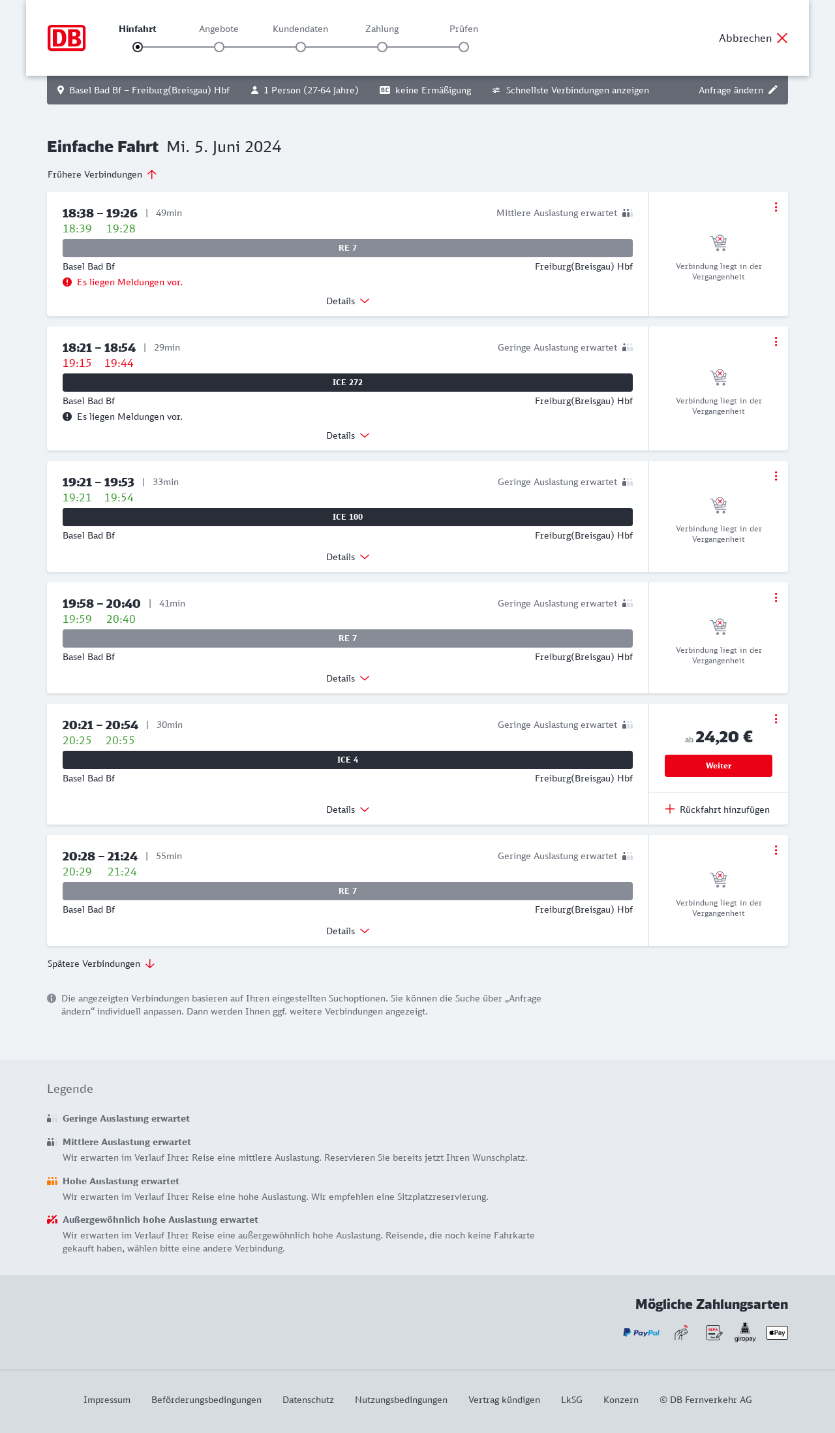Expand Details for the 20:28 RE 7 connection
The image size is (835, 1433).
coord(348,931)
